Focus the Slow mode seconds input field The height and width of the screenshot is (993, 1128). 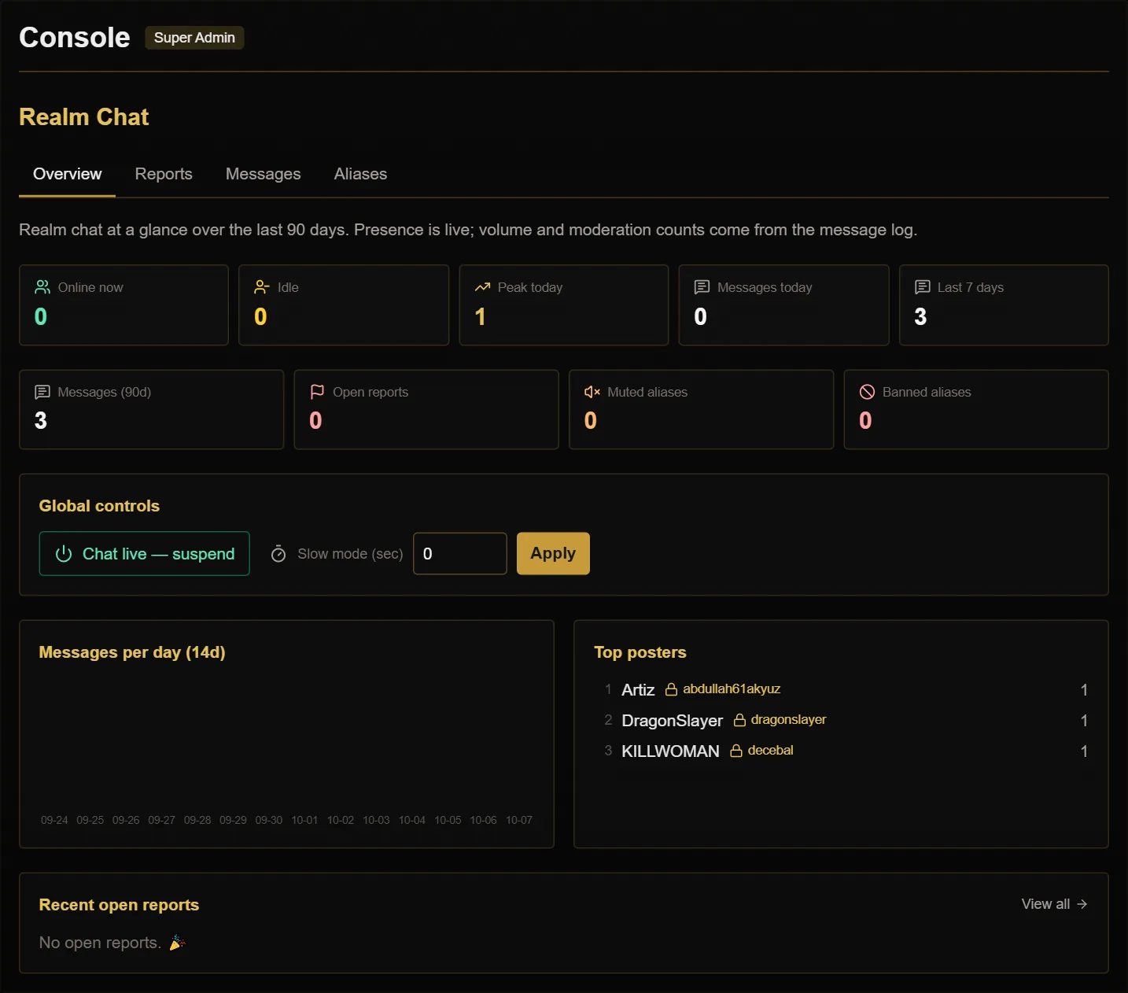pyautogui.click(x=460, y=554)
